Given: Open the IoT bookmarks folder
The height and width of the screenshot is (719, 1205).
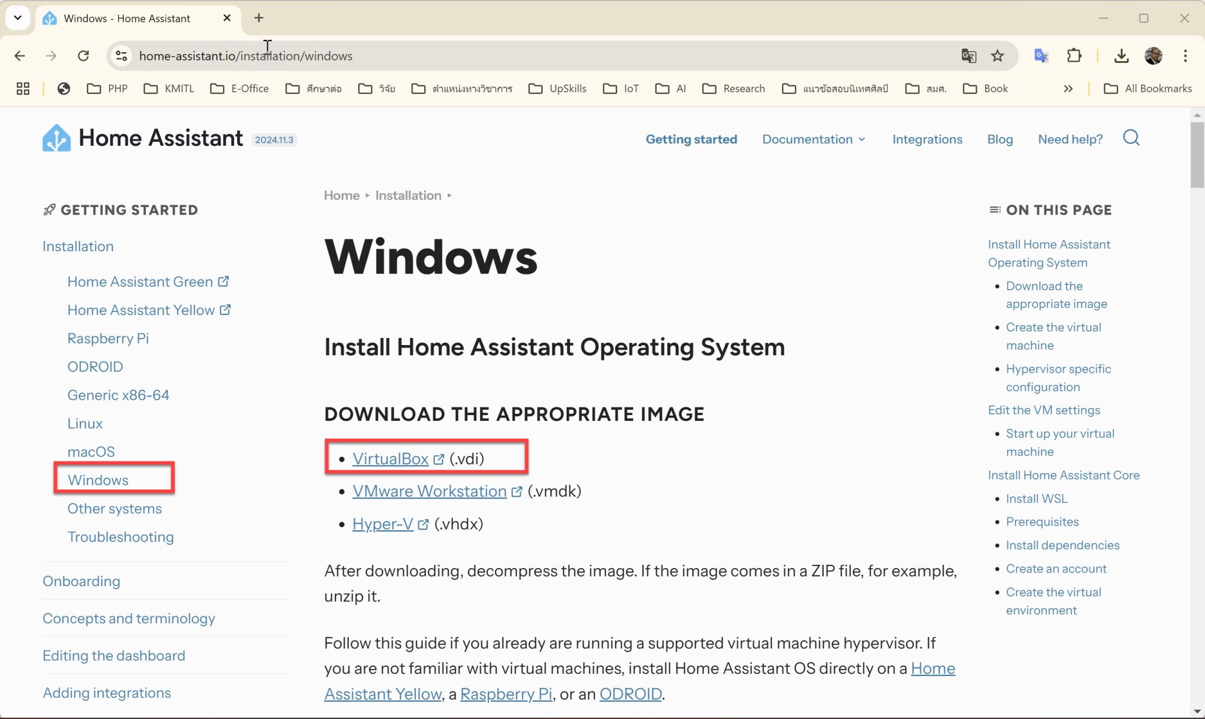Looking at the screenshot, I should [620, 88].
